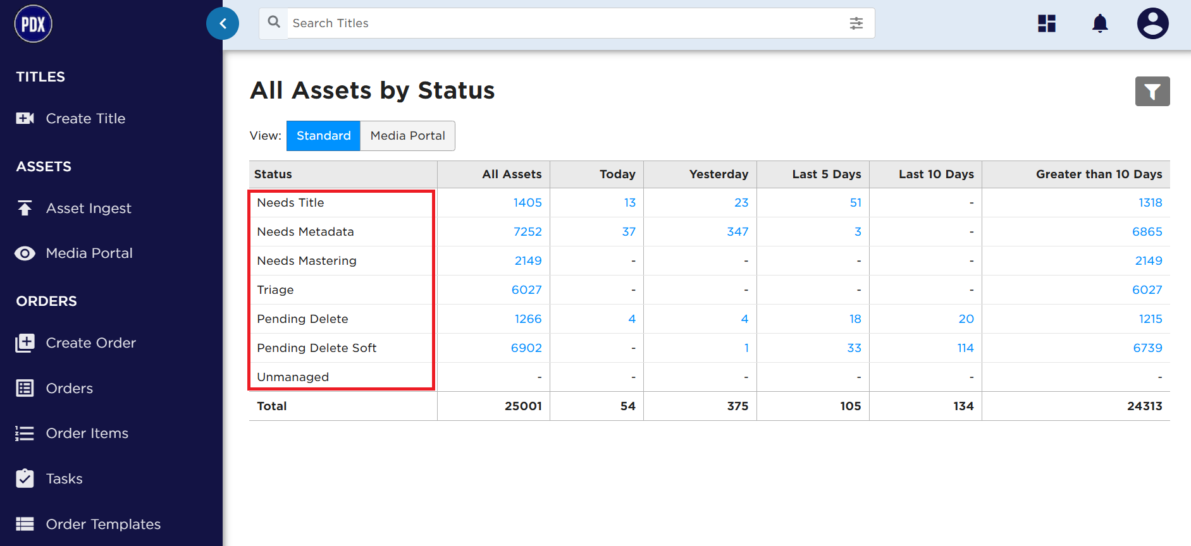Screen dimensions: 1191x546
Task: Open Needs Metadata yesterday count 347
Action: point(737,232)
